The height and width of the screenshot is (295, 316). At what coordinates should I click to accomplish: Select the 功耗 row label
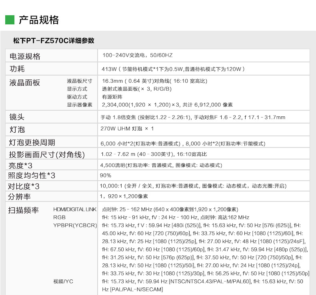click(x=17, y=69)
